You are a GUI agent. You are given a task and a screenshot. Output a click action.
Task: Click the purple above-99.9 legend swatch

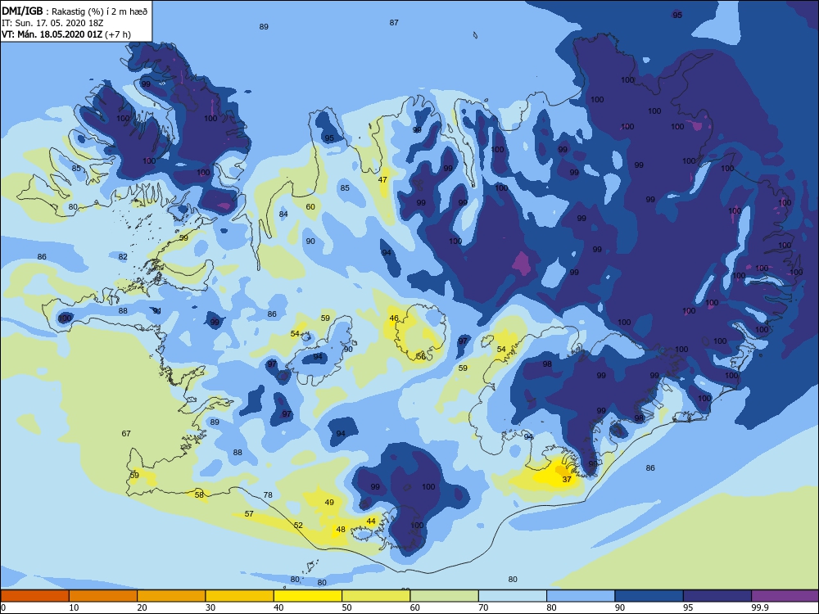click(785, 596)
